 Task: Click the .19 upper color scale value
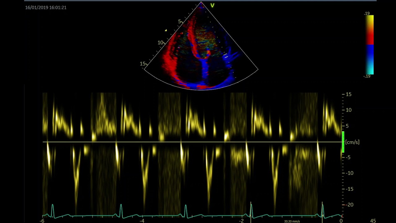pyautogui.click(x=367, y=13)
